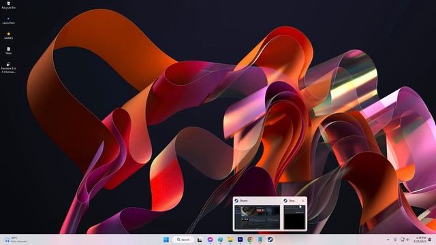This screenshot has width=436, height=245.
Task: Open the teal notepad taskbar app
Action: pyautogui.click(x=260, y=240)
